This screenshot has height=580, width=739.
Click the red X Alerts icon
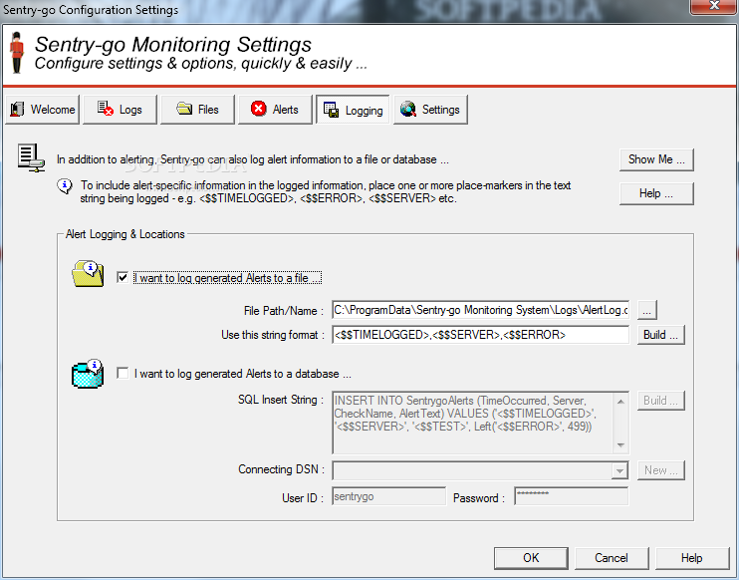(x=258, y=109)
